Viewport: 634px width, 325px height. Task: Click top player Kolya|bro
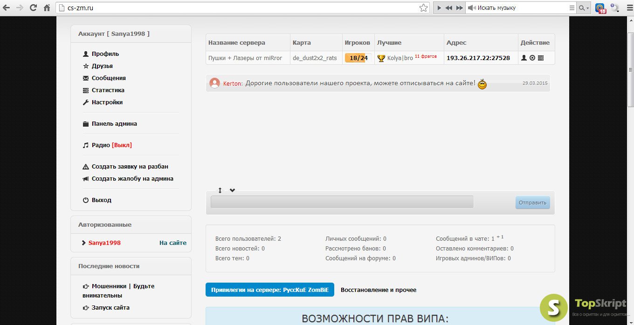400,58
